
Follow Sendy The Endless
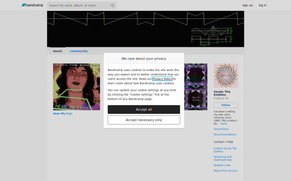226,105
